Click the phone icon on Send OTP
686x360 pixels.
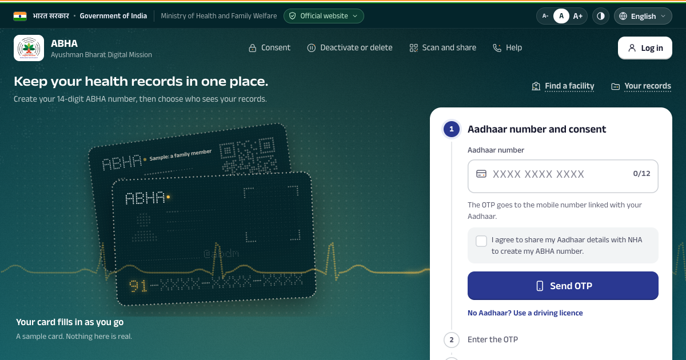coord(540,286)
